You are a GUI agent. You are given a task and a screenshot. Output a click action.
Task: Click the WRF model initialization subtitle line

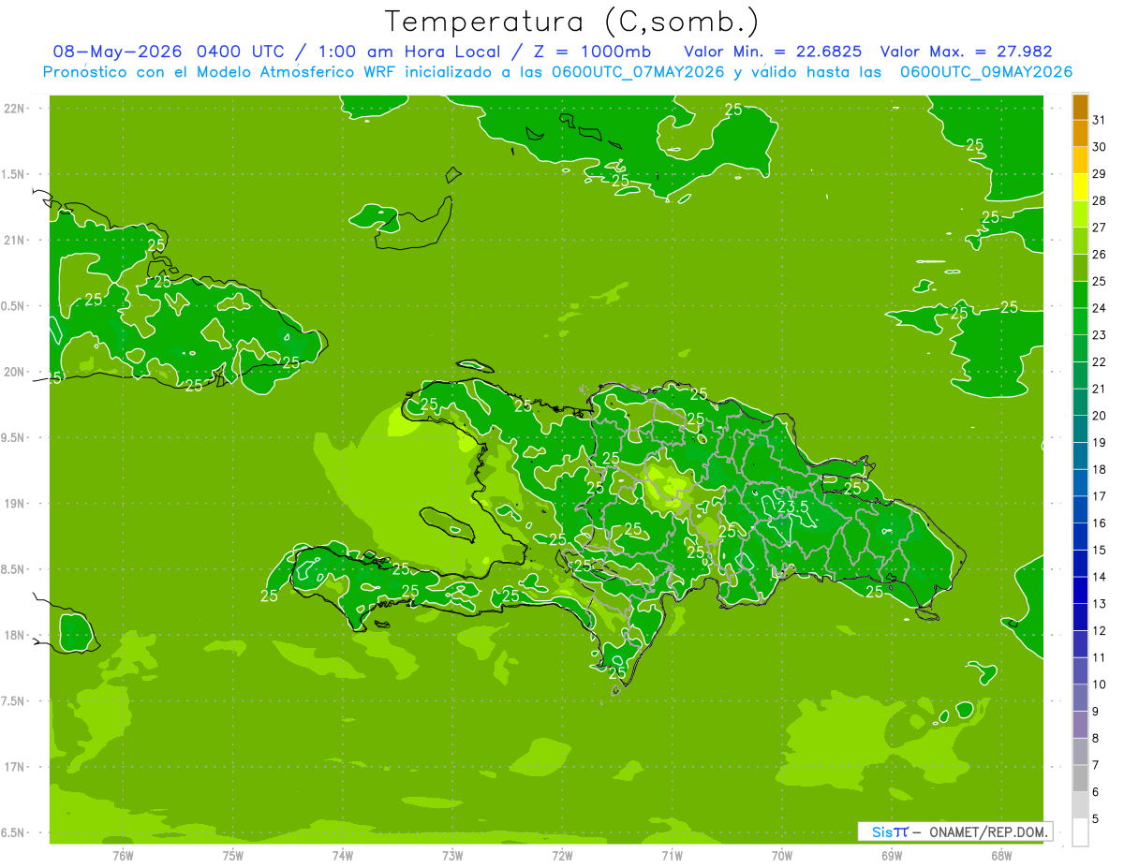coord(557,72)
